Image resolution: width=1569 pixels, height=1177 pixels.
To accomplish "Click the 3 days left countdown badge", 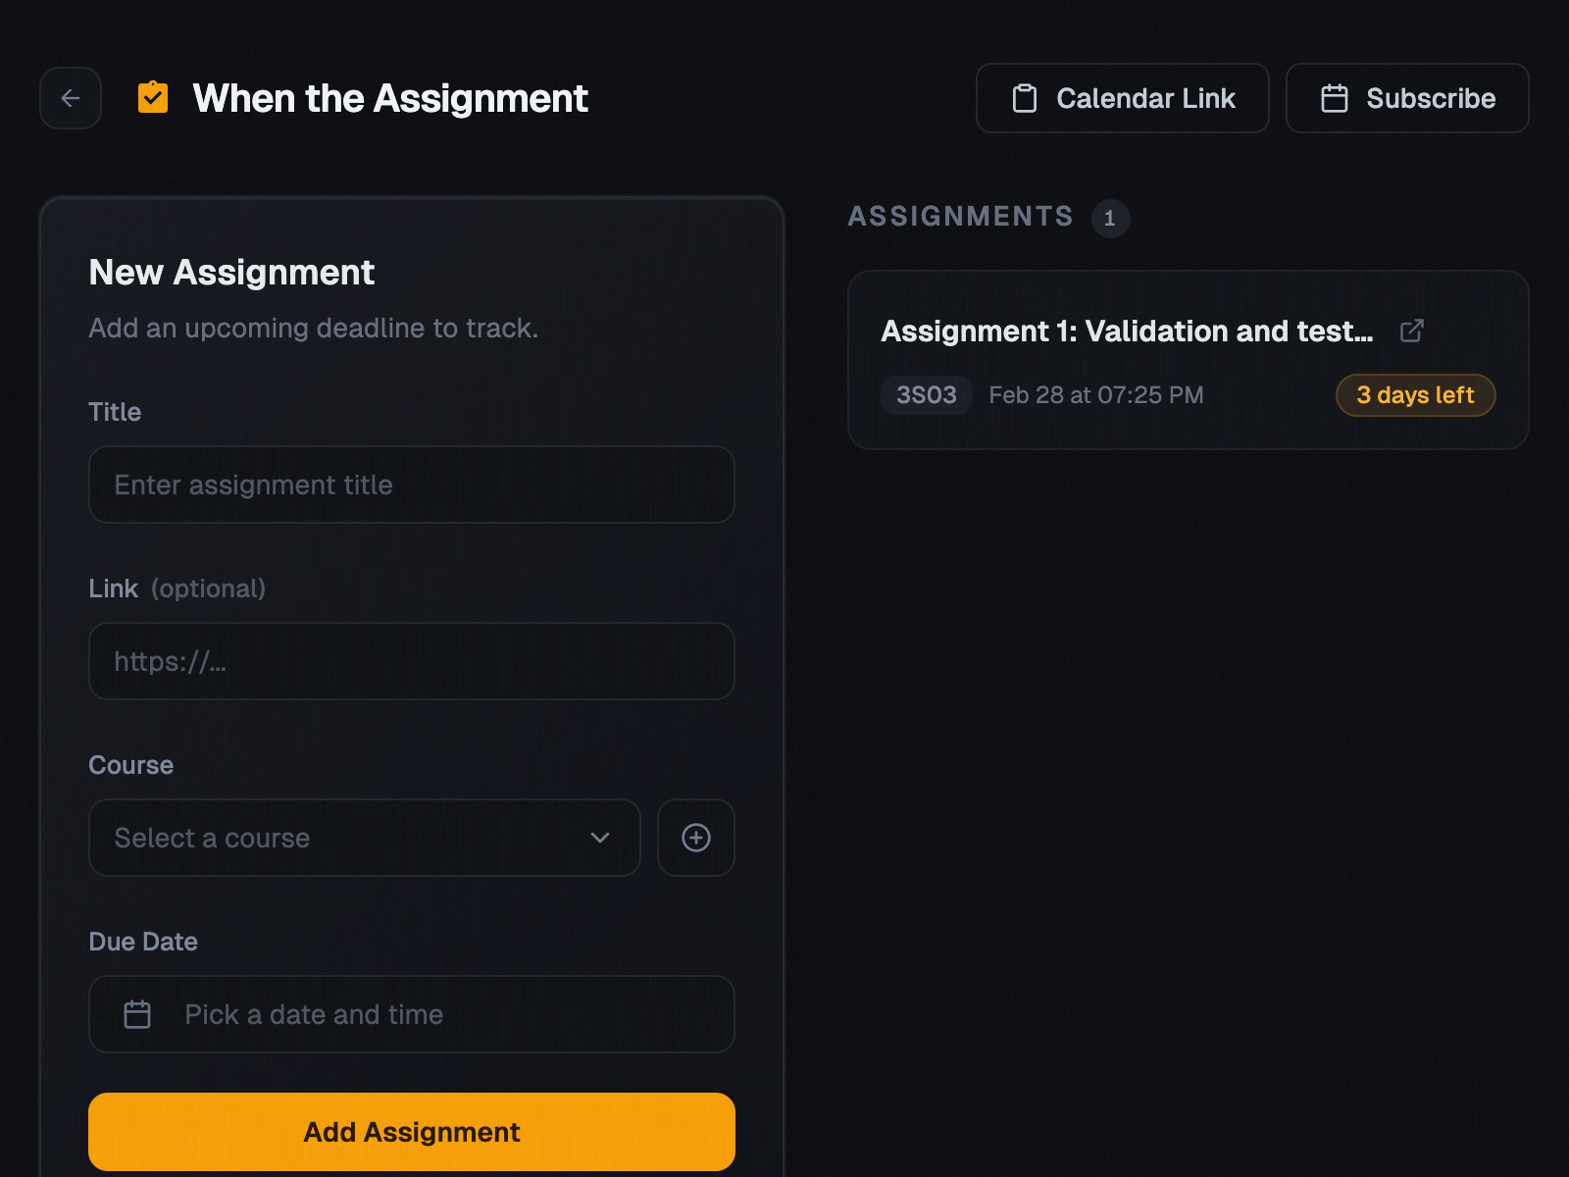I will tap(1415, 394).
